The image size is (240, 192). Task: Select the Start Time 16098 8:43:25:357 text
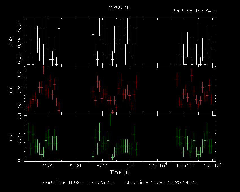(78, 182)
